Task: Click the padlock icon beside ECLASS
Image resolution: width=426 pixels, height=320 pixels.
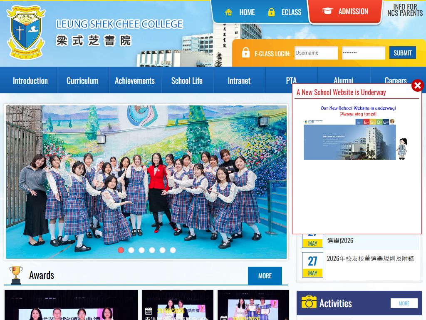Action: pos(271,12)
